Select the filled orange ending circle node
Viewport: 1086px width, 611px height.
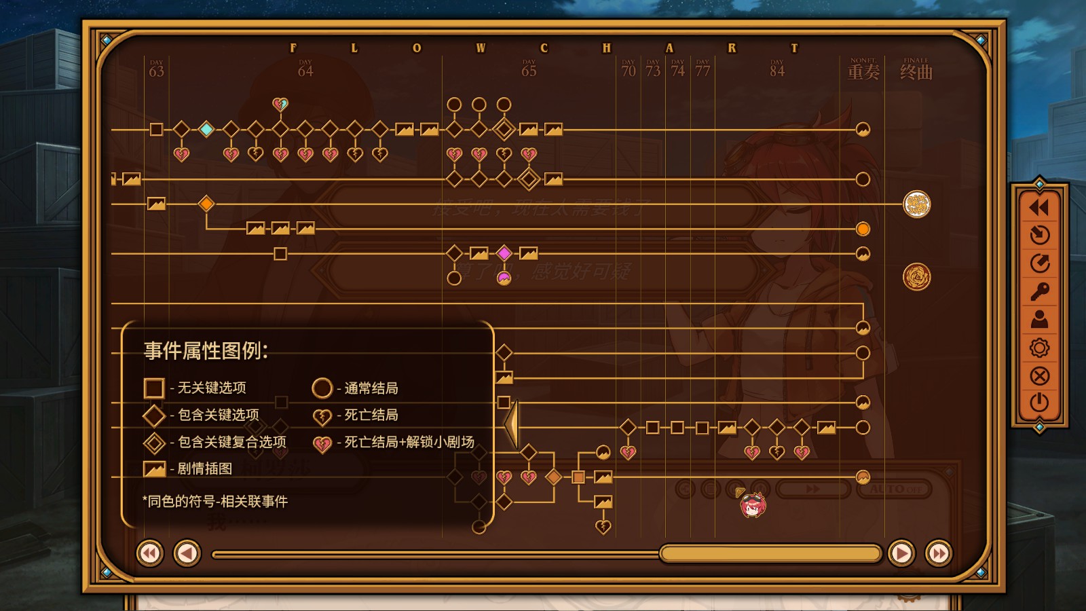coord(863,229)
